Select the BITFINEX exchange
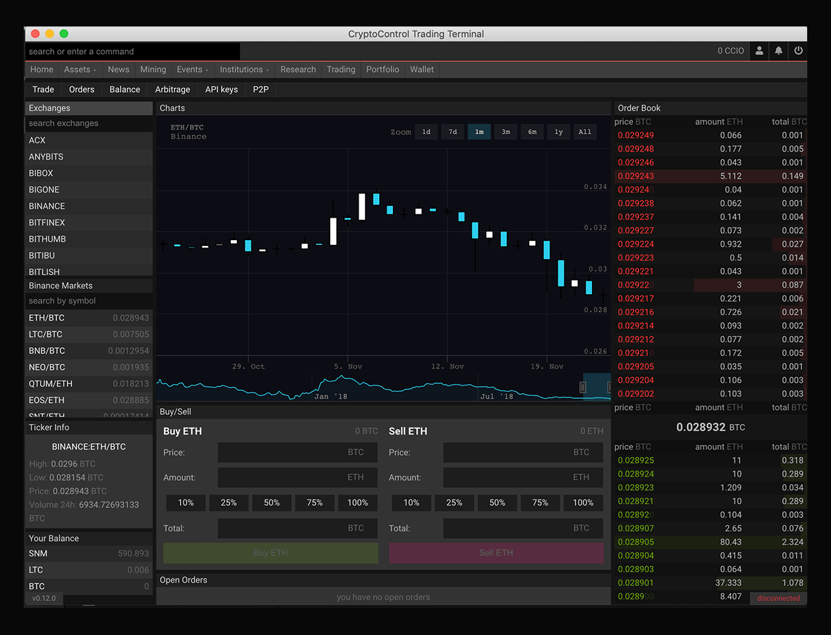The height and width of the screenshot is (635, 831). coord(89,223)
